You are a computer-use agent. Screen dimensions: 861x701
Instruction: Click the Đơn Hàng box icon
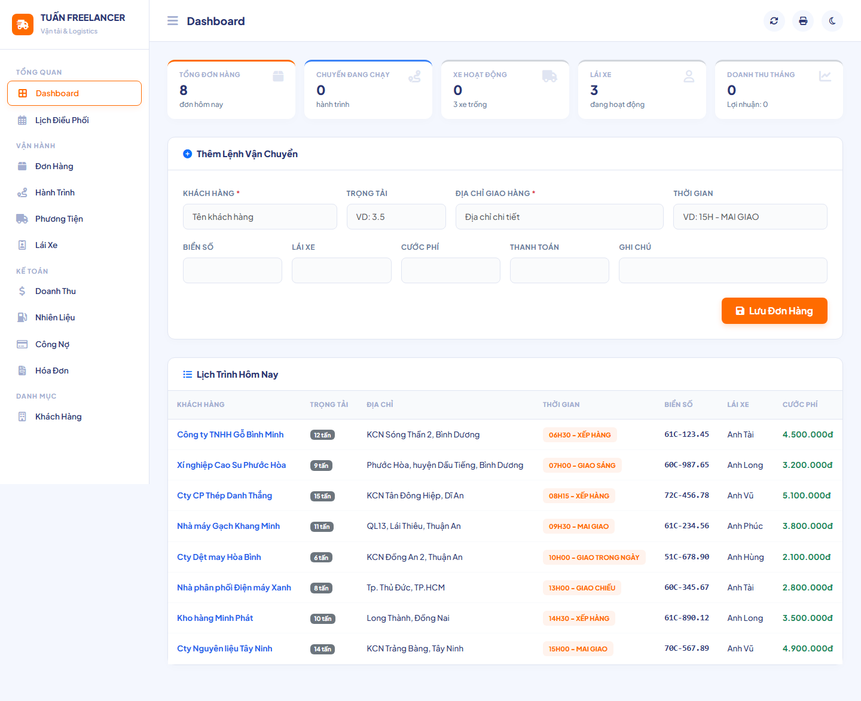22,166
